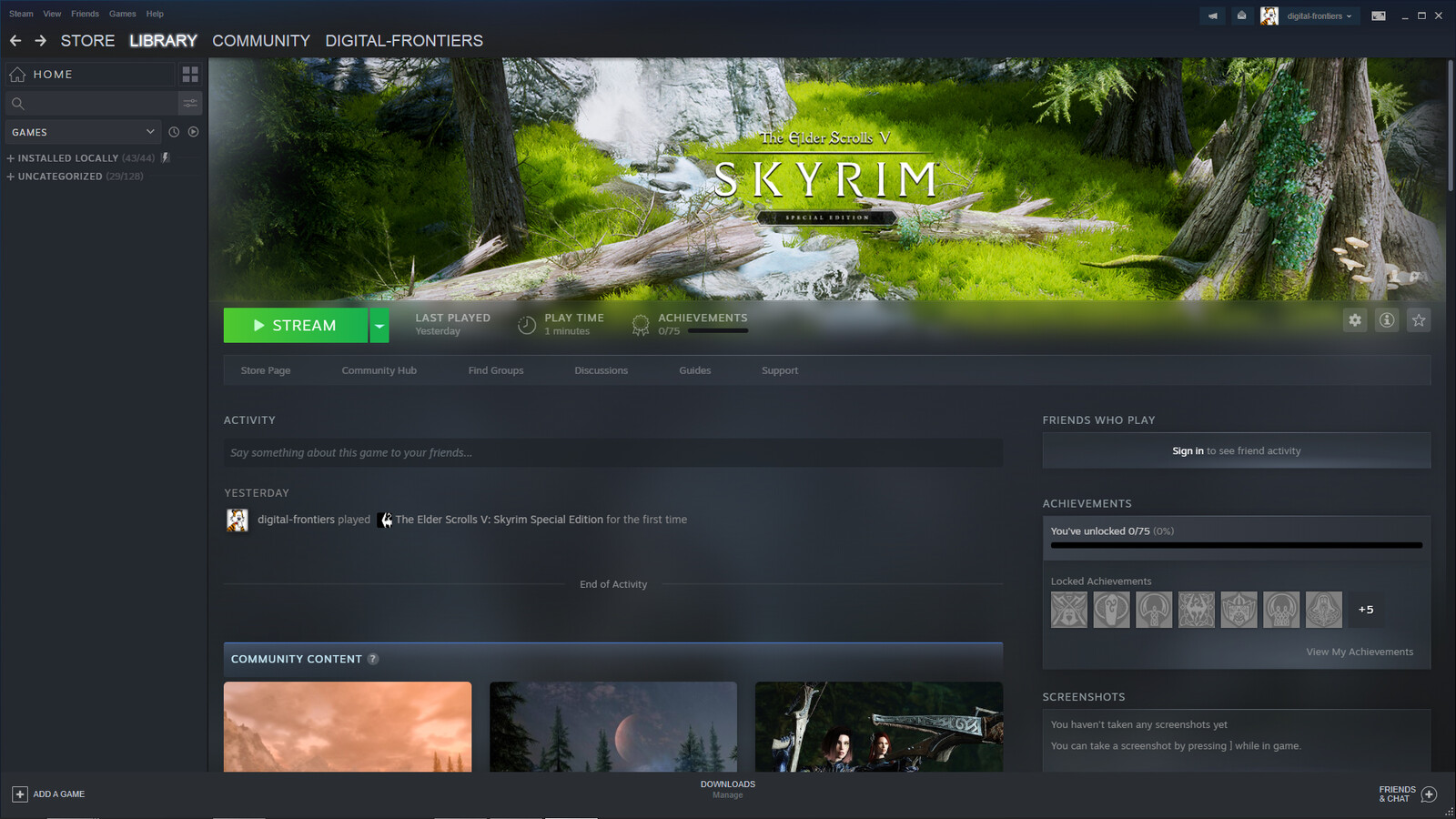This screenshot has width=1456, height=819.
Task: Open advanced filter options beside search box
Action: (x=189, y=103)
